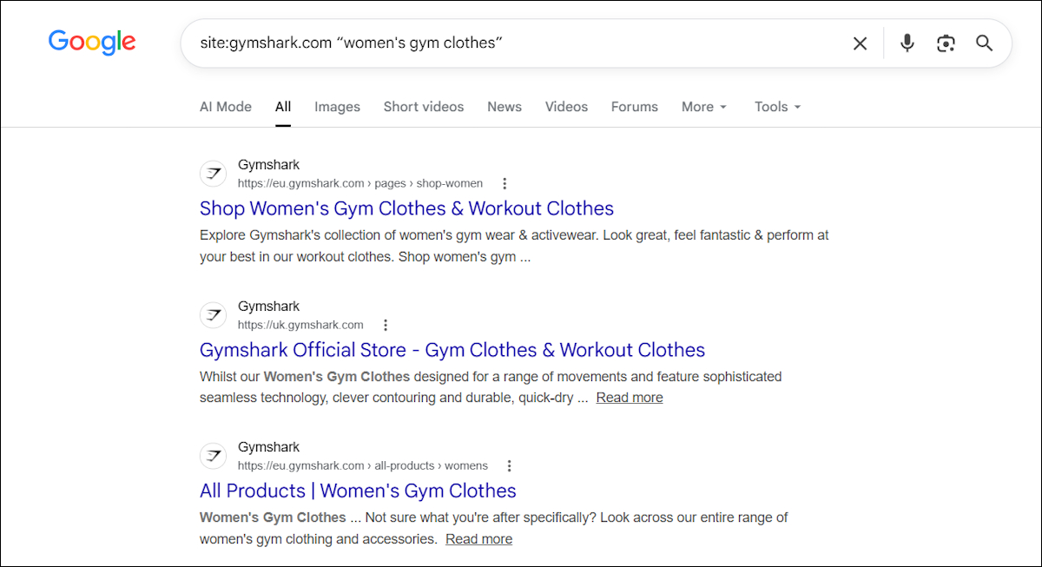Click the https://uk.gymshark.com URL text

tap(300, 325)
